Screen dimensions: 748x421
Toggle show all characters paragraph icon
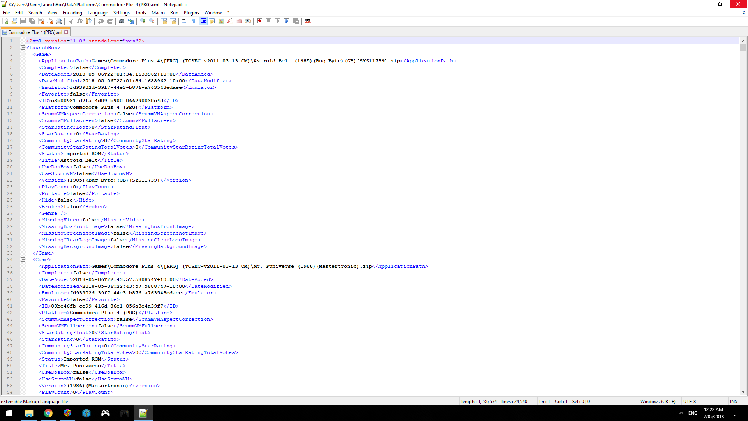(194, 21)
